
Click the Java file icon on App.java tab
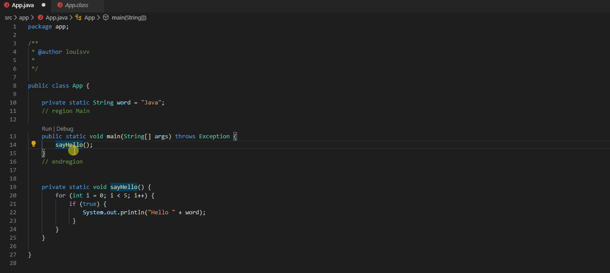(x=7, y=5)
